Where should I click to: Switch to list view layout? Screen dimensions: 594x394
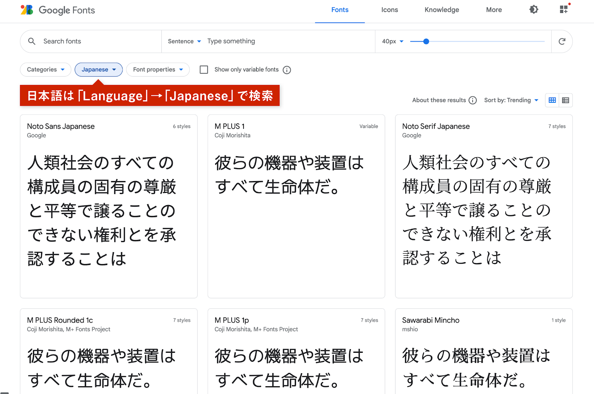(x=565, y=100)
